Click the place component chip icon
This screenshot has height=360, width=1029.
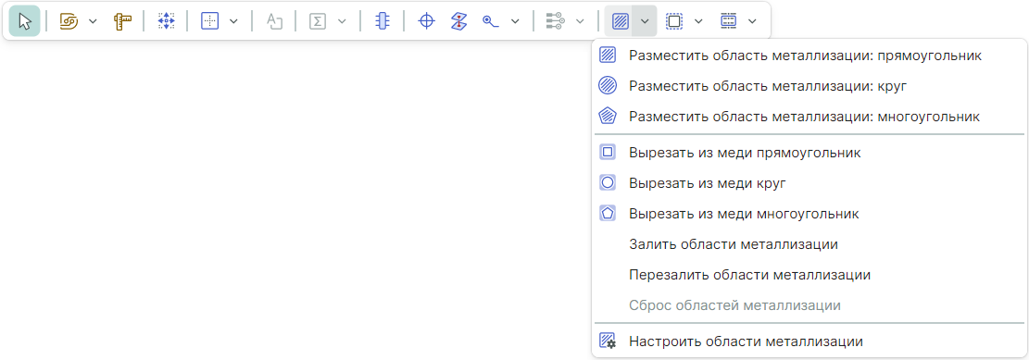click(x=382, y=21)
